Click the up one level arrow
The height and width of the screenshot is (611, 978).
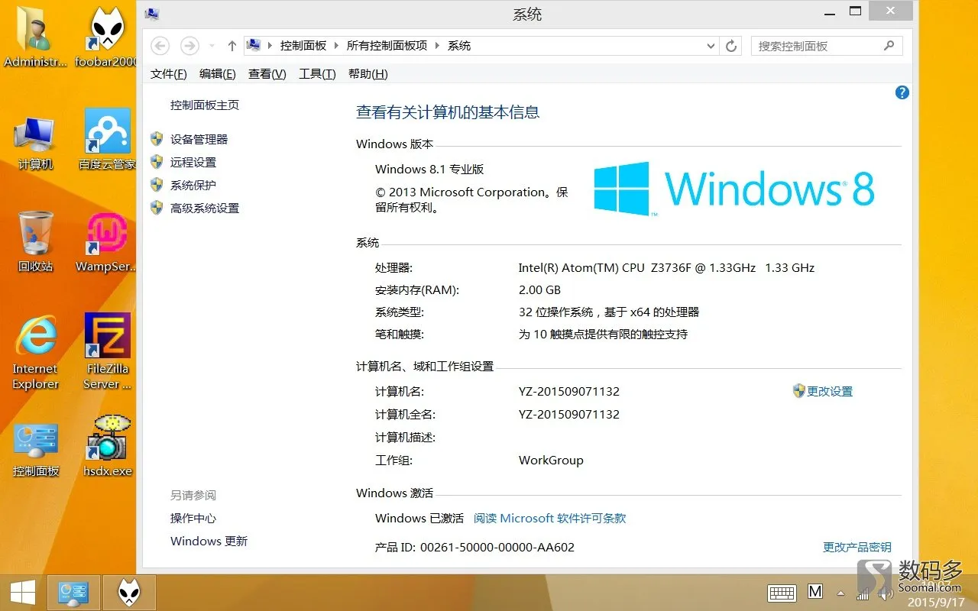tap(232, 46)
